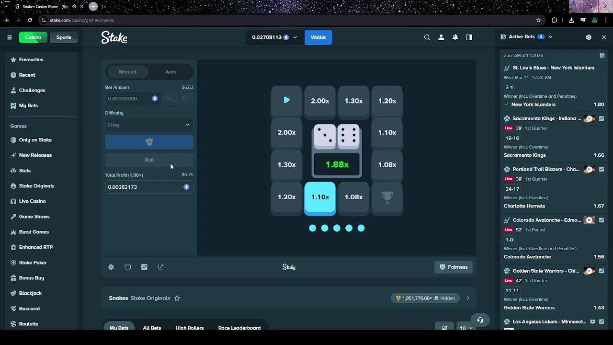Double the bet with 2× button
The height and width of the screenshot is (345, 613).
coord(185,98)
